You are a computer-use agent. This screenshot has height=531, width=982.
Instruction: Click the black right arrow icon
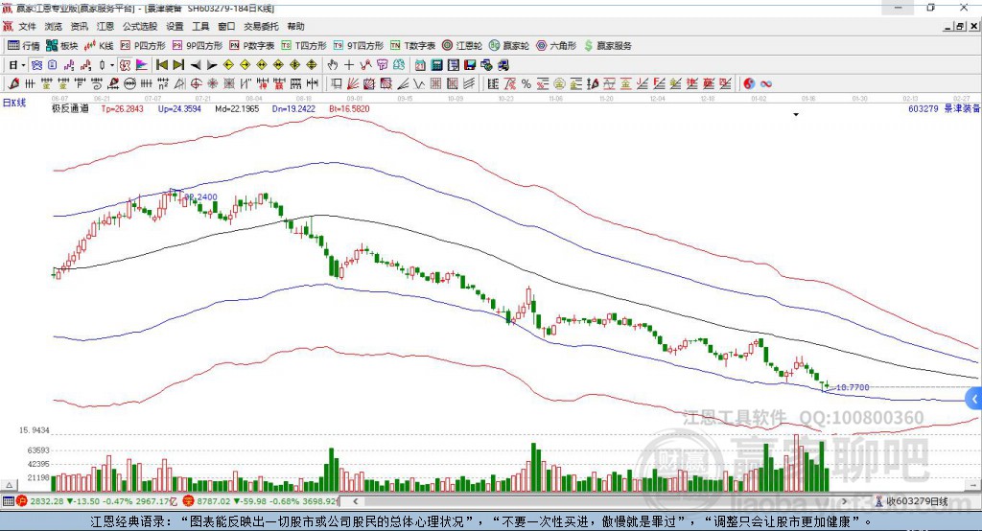click(212, 65)
